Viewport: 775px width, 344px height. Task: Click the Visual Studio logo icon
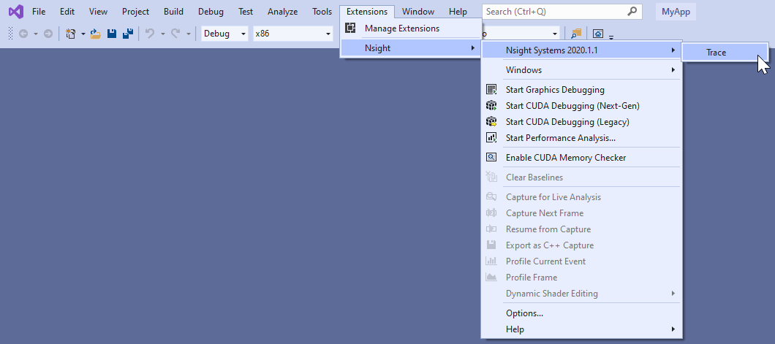16,12
